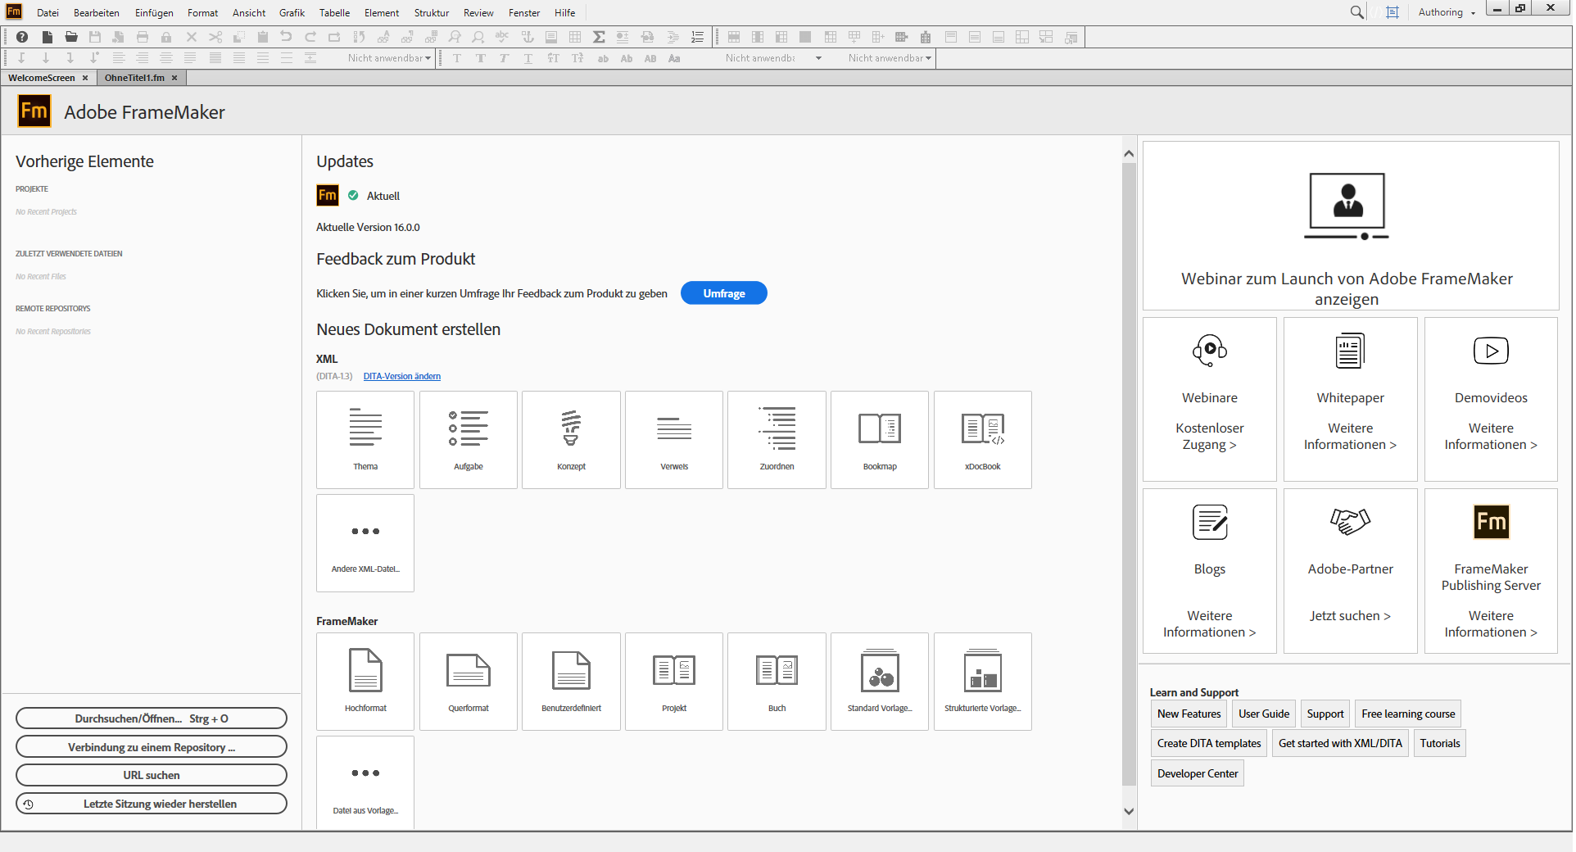Click the Help question mark toolbar icon
Screen dimensions: 1576x852
pos(22,37)
